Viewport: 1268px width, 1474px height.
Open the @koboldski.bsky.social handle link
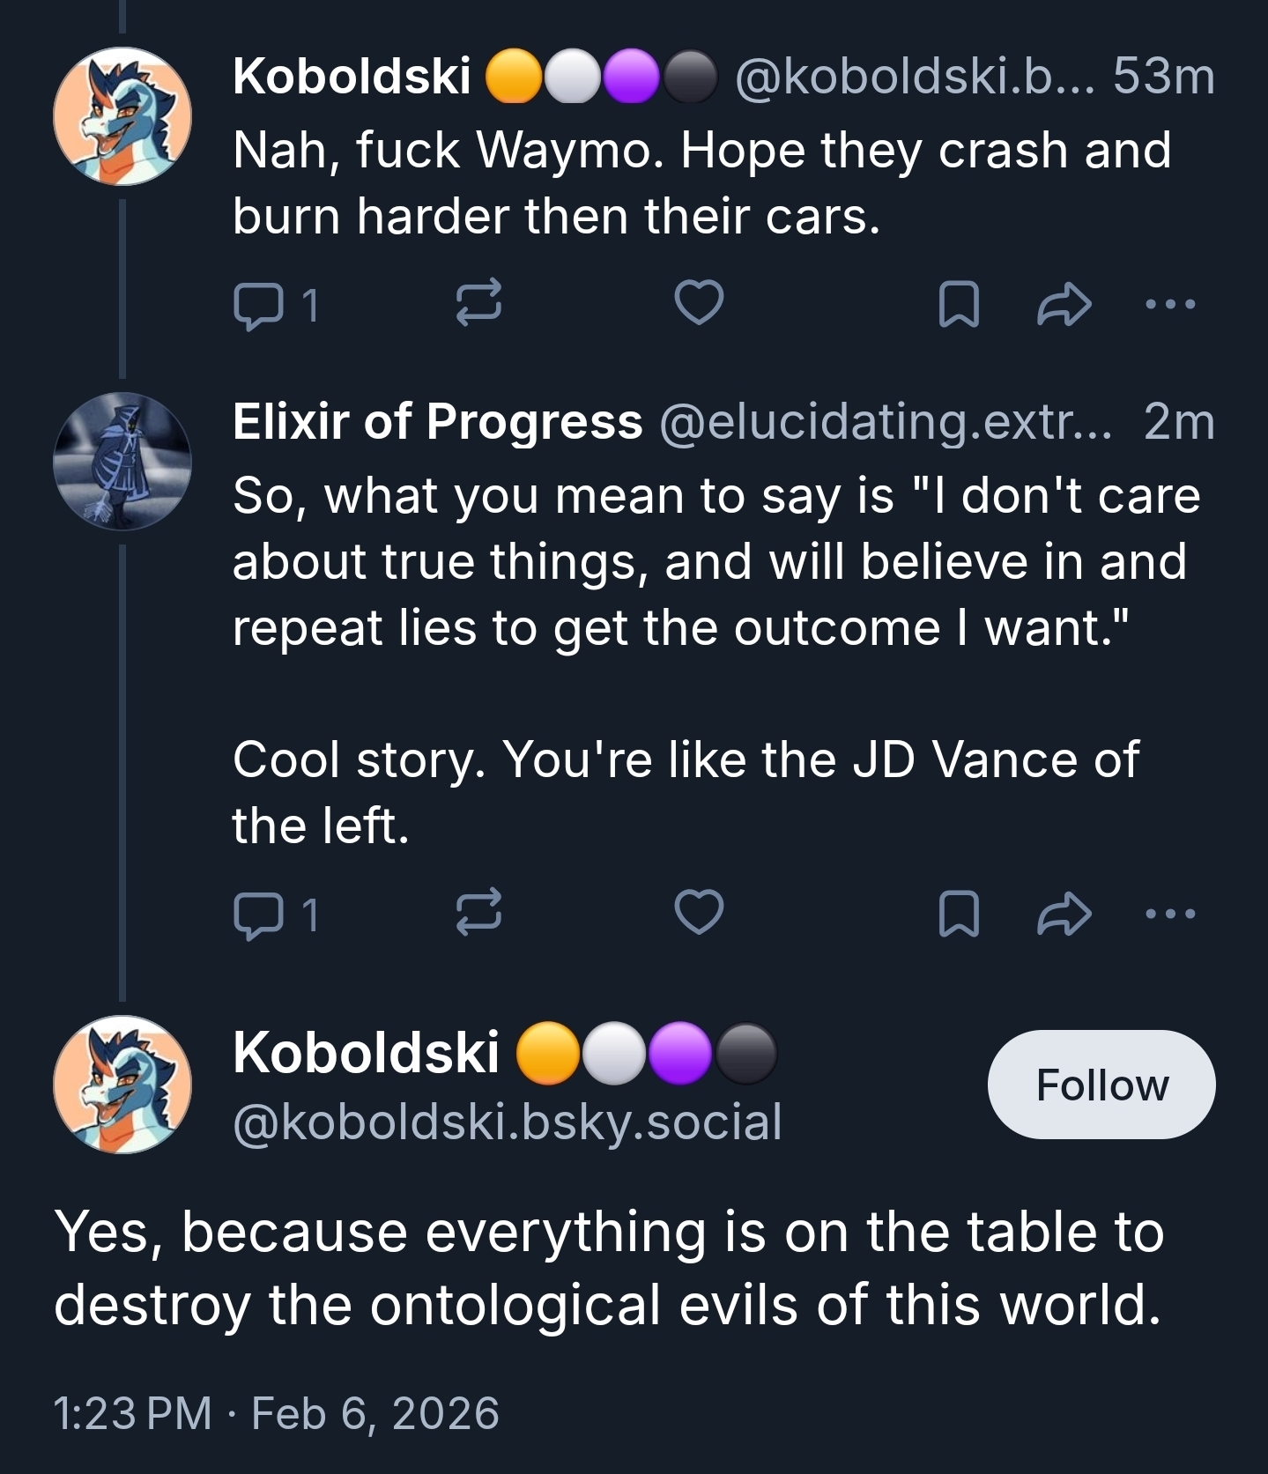point(508,1122)
